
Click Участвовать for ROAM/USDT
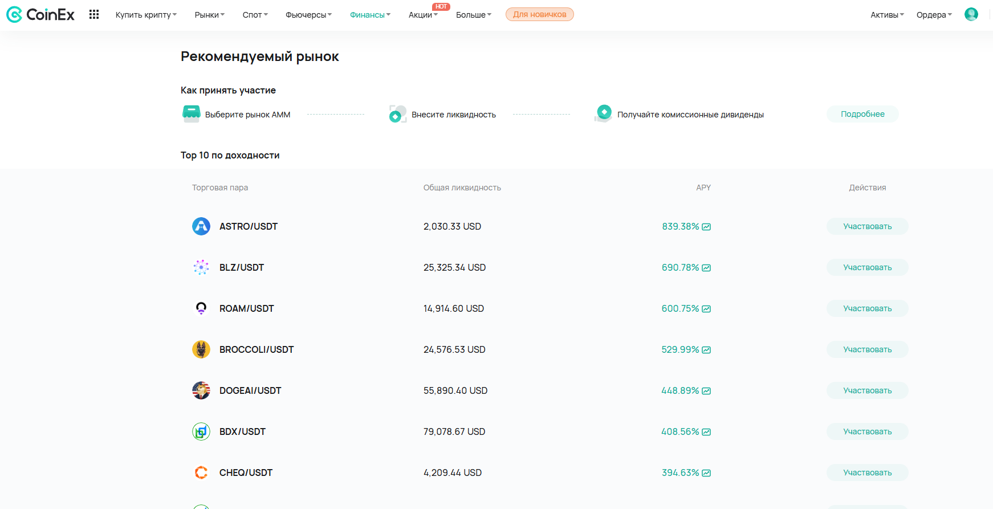[867, 308]
